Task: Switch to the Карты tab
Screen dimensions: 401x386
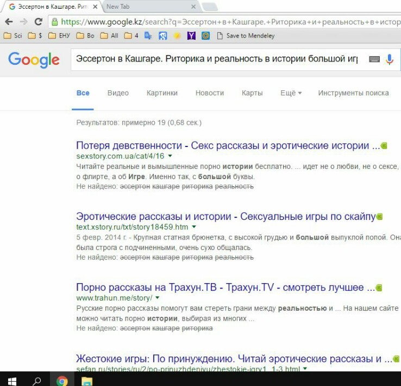Action: pyautogui.click(x=252, y=93)
